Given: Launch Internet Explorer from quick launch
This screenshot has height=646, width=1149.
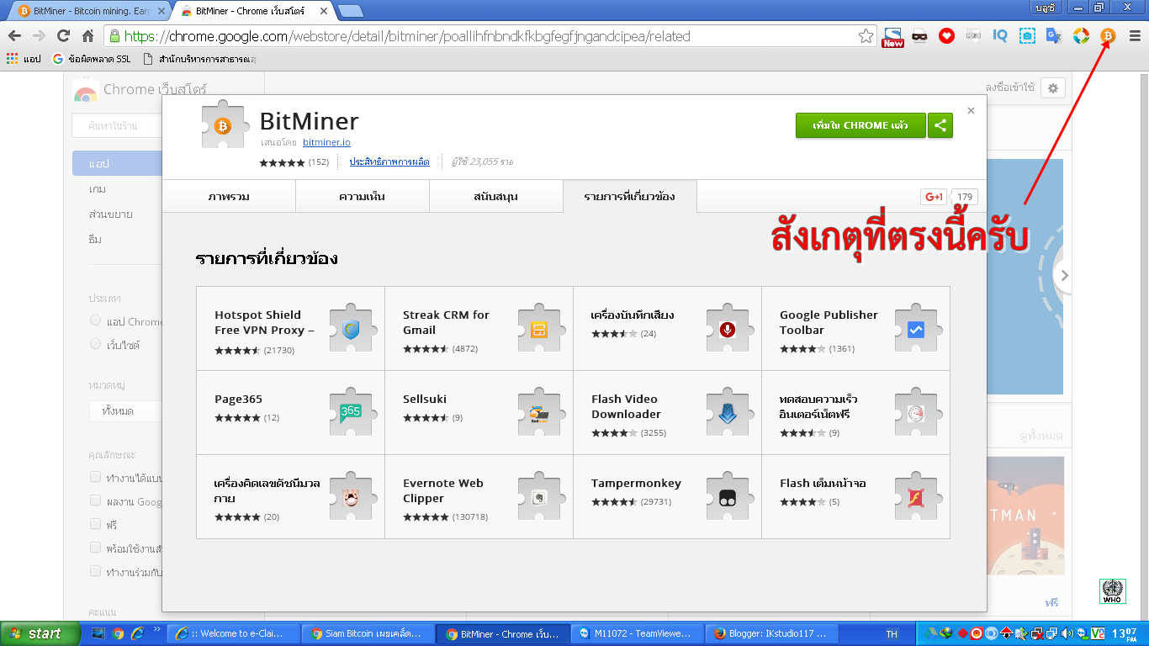Looking at the screenshot, I should (x=137, y=633).
